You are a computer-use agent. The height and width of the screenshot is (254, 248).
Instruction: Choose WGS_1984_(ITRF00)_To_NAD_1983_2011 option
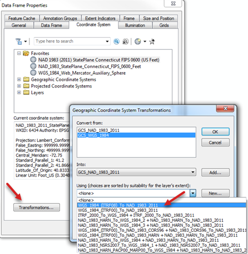(x=162, y=210)
